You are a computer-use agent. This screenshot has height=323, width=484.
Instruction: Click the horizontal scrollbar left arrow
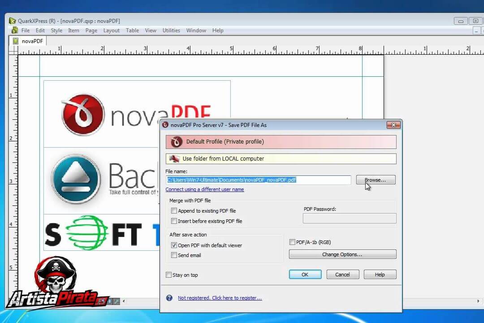[124, 301]
